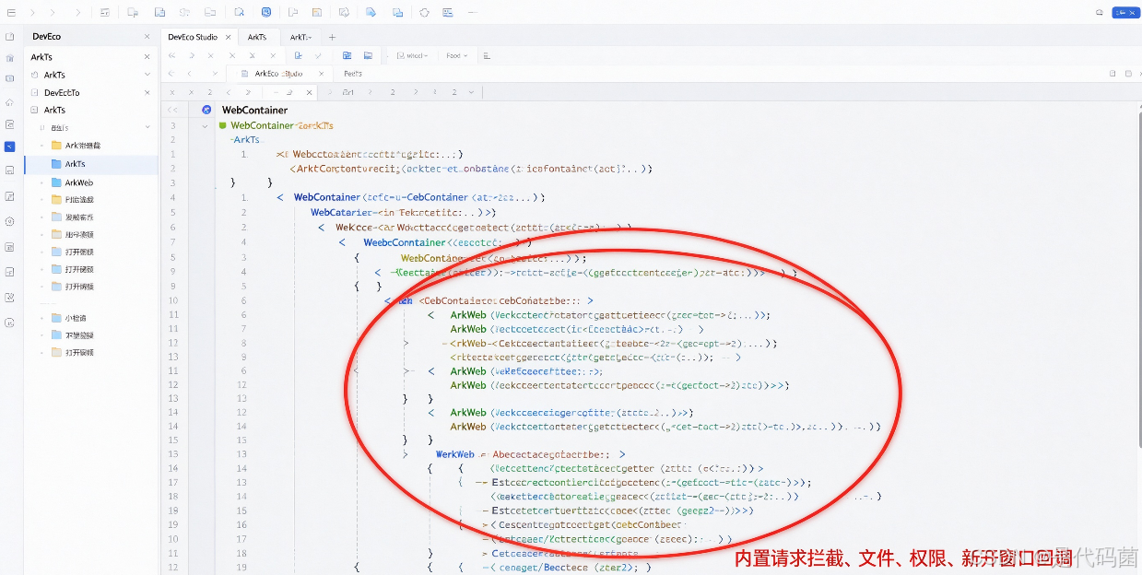This screenshot has height=575, width=1142.
Task: Open the hamburger menu icon in the top toolbar
Action: click(x=11, y=13)
